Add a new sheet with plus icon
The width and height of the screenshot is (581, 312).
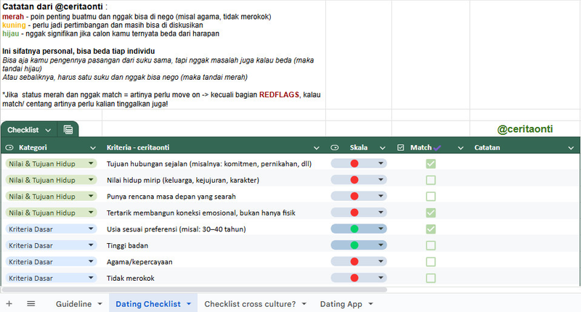[9, 304]
